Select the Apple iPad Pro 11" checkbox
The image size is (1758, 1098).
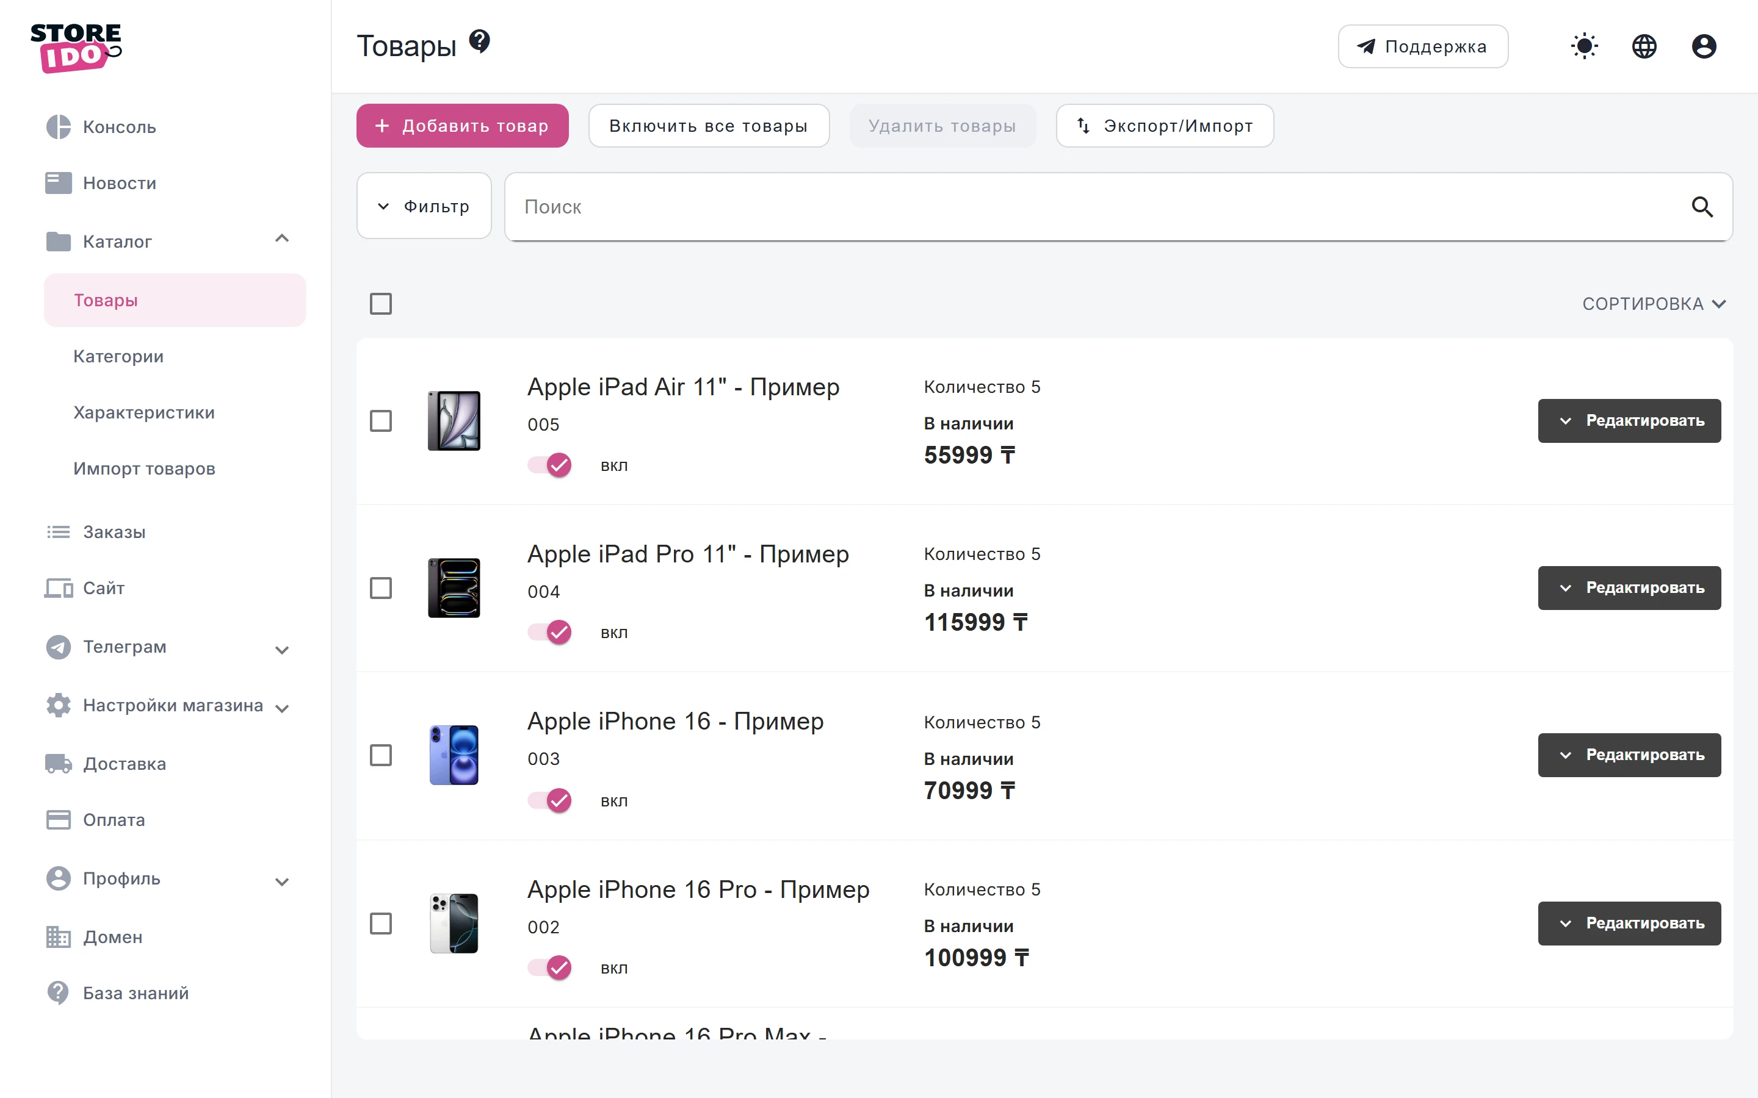[381, 588]
